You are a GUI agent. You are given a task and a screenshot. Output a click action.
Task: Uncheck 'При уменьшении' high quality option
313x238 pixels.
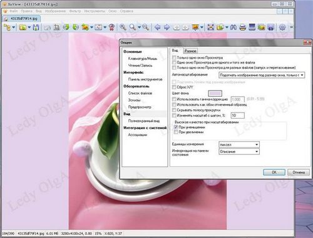(x=176, y=127)
